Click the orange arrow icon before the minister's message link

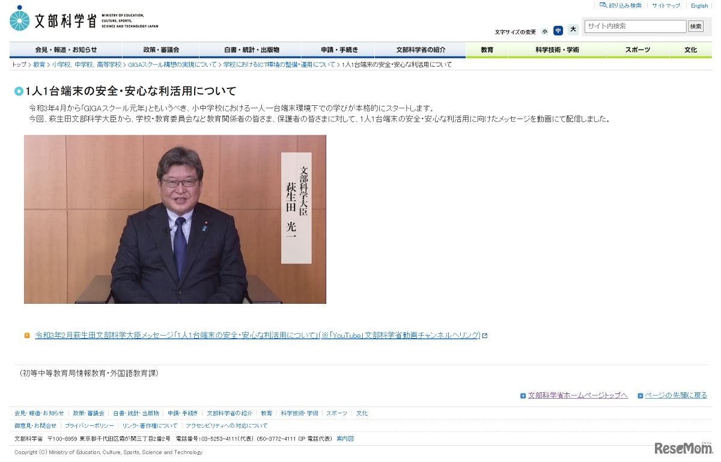[26, 336]
